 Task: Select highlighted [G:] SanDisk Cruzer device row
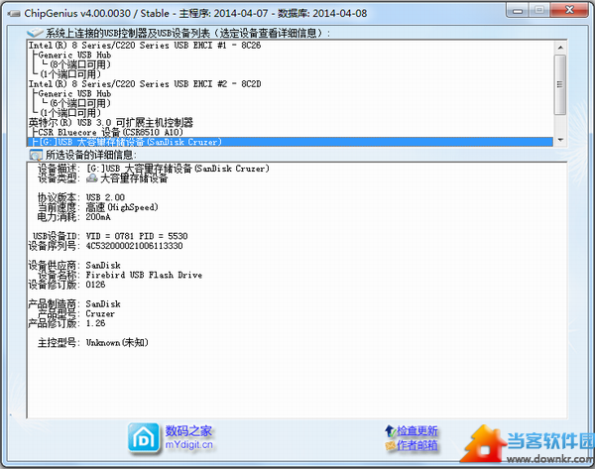291,142
